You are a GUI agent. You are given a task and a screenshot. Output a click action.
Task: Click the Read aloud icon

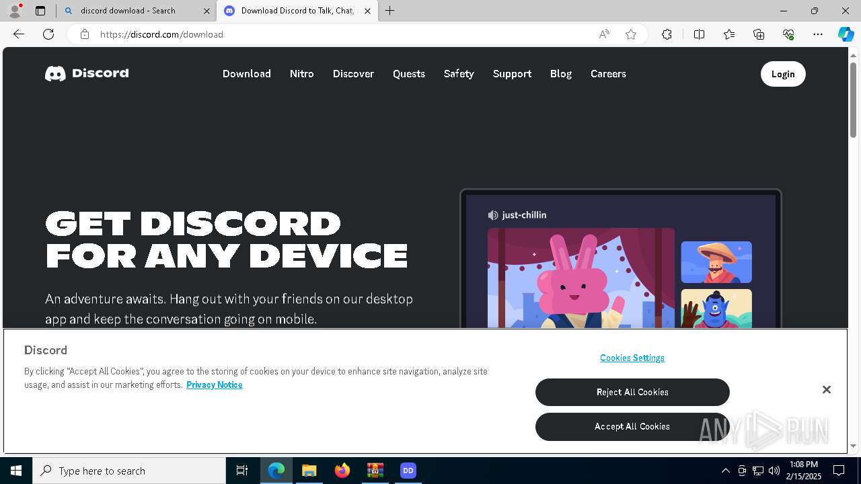(x=604, y=34)
